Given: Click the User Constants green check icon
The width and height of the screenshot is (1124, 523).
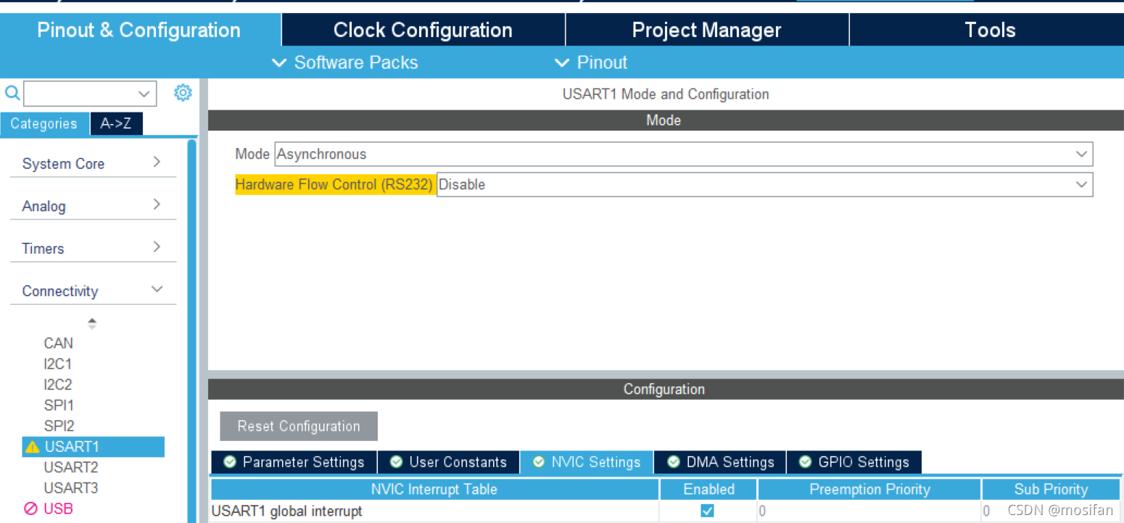Looking at the screenshot, I should point(396,462).
